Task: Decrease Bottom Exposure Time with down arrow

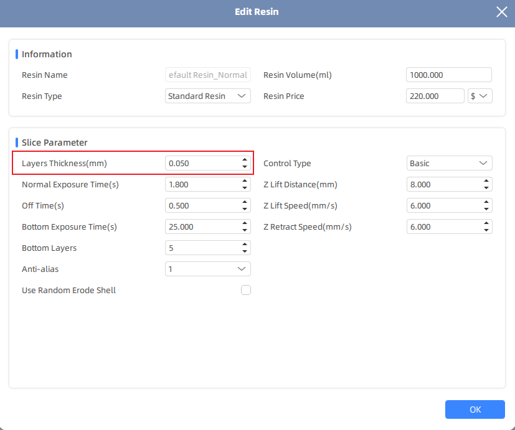Action: (x=245, y=230)
